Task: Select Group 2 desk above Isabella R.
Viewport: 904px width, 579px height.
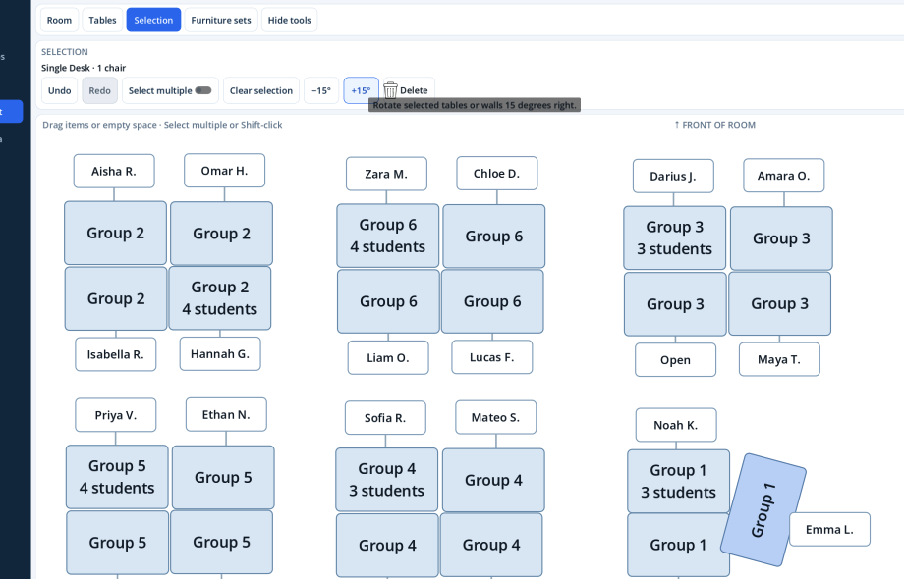Action: coord(116,298)
